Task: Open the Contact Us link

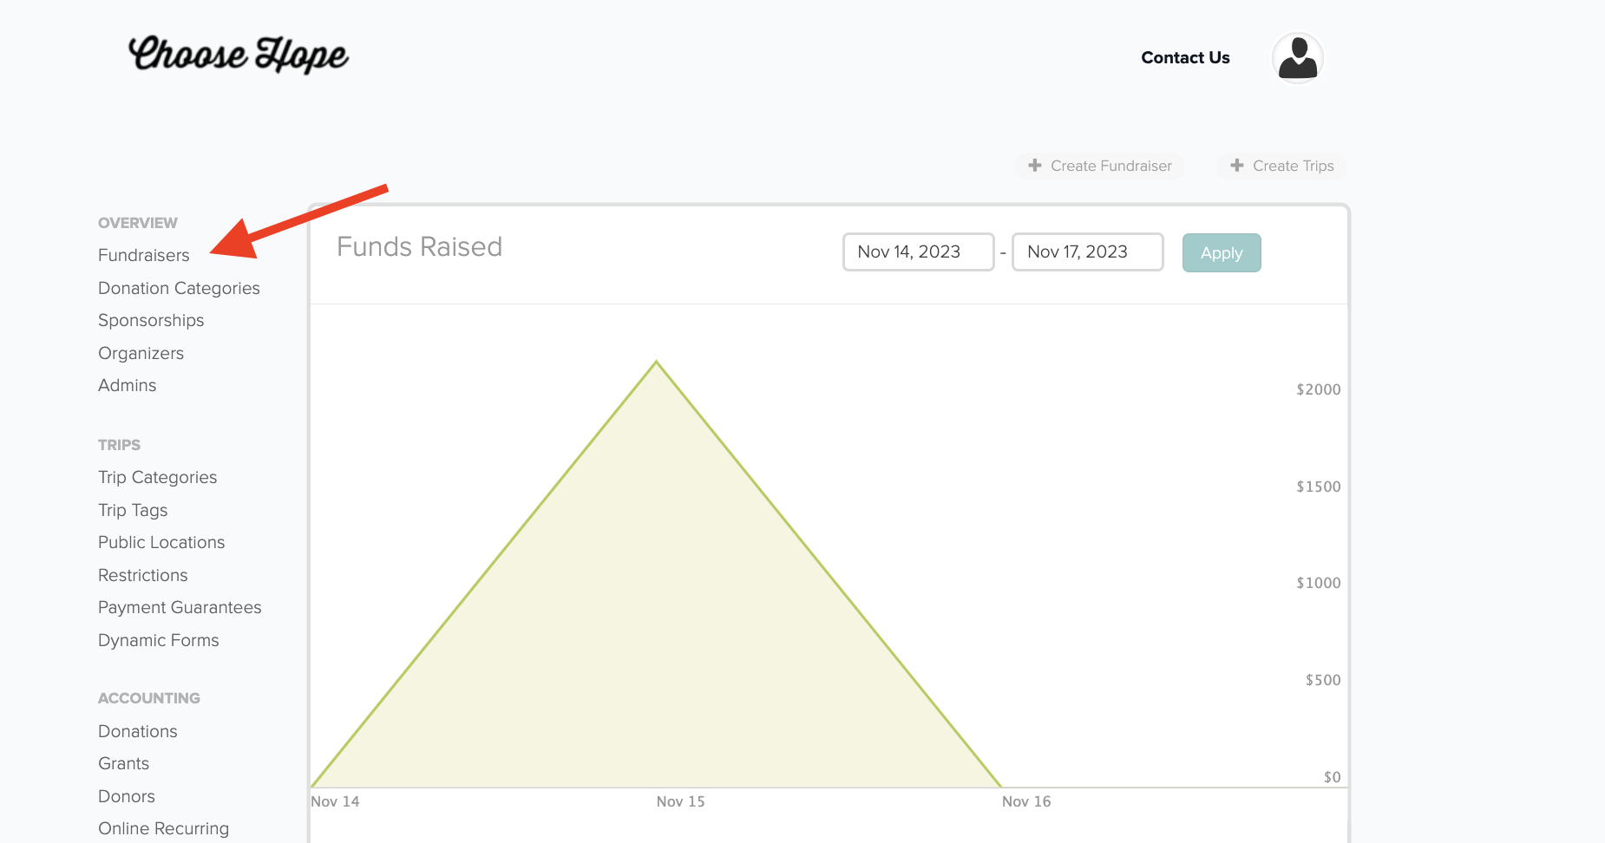Action: pos(1185,58)
